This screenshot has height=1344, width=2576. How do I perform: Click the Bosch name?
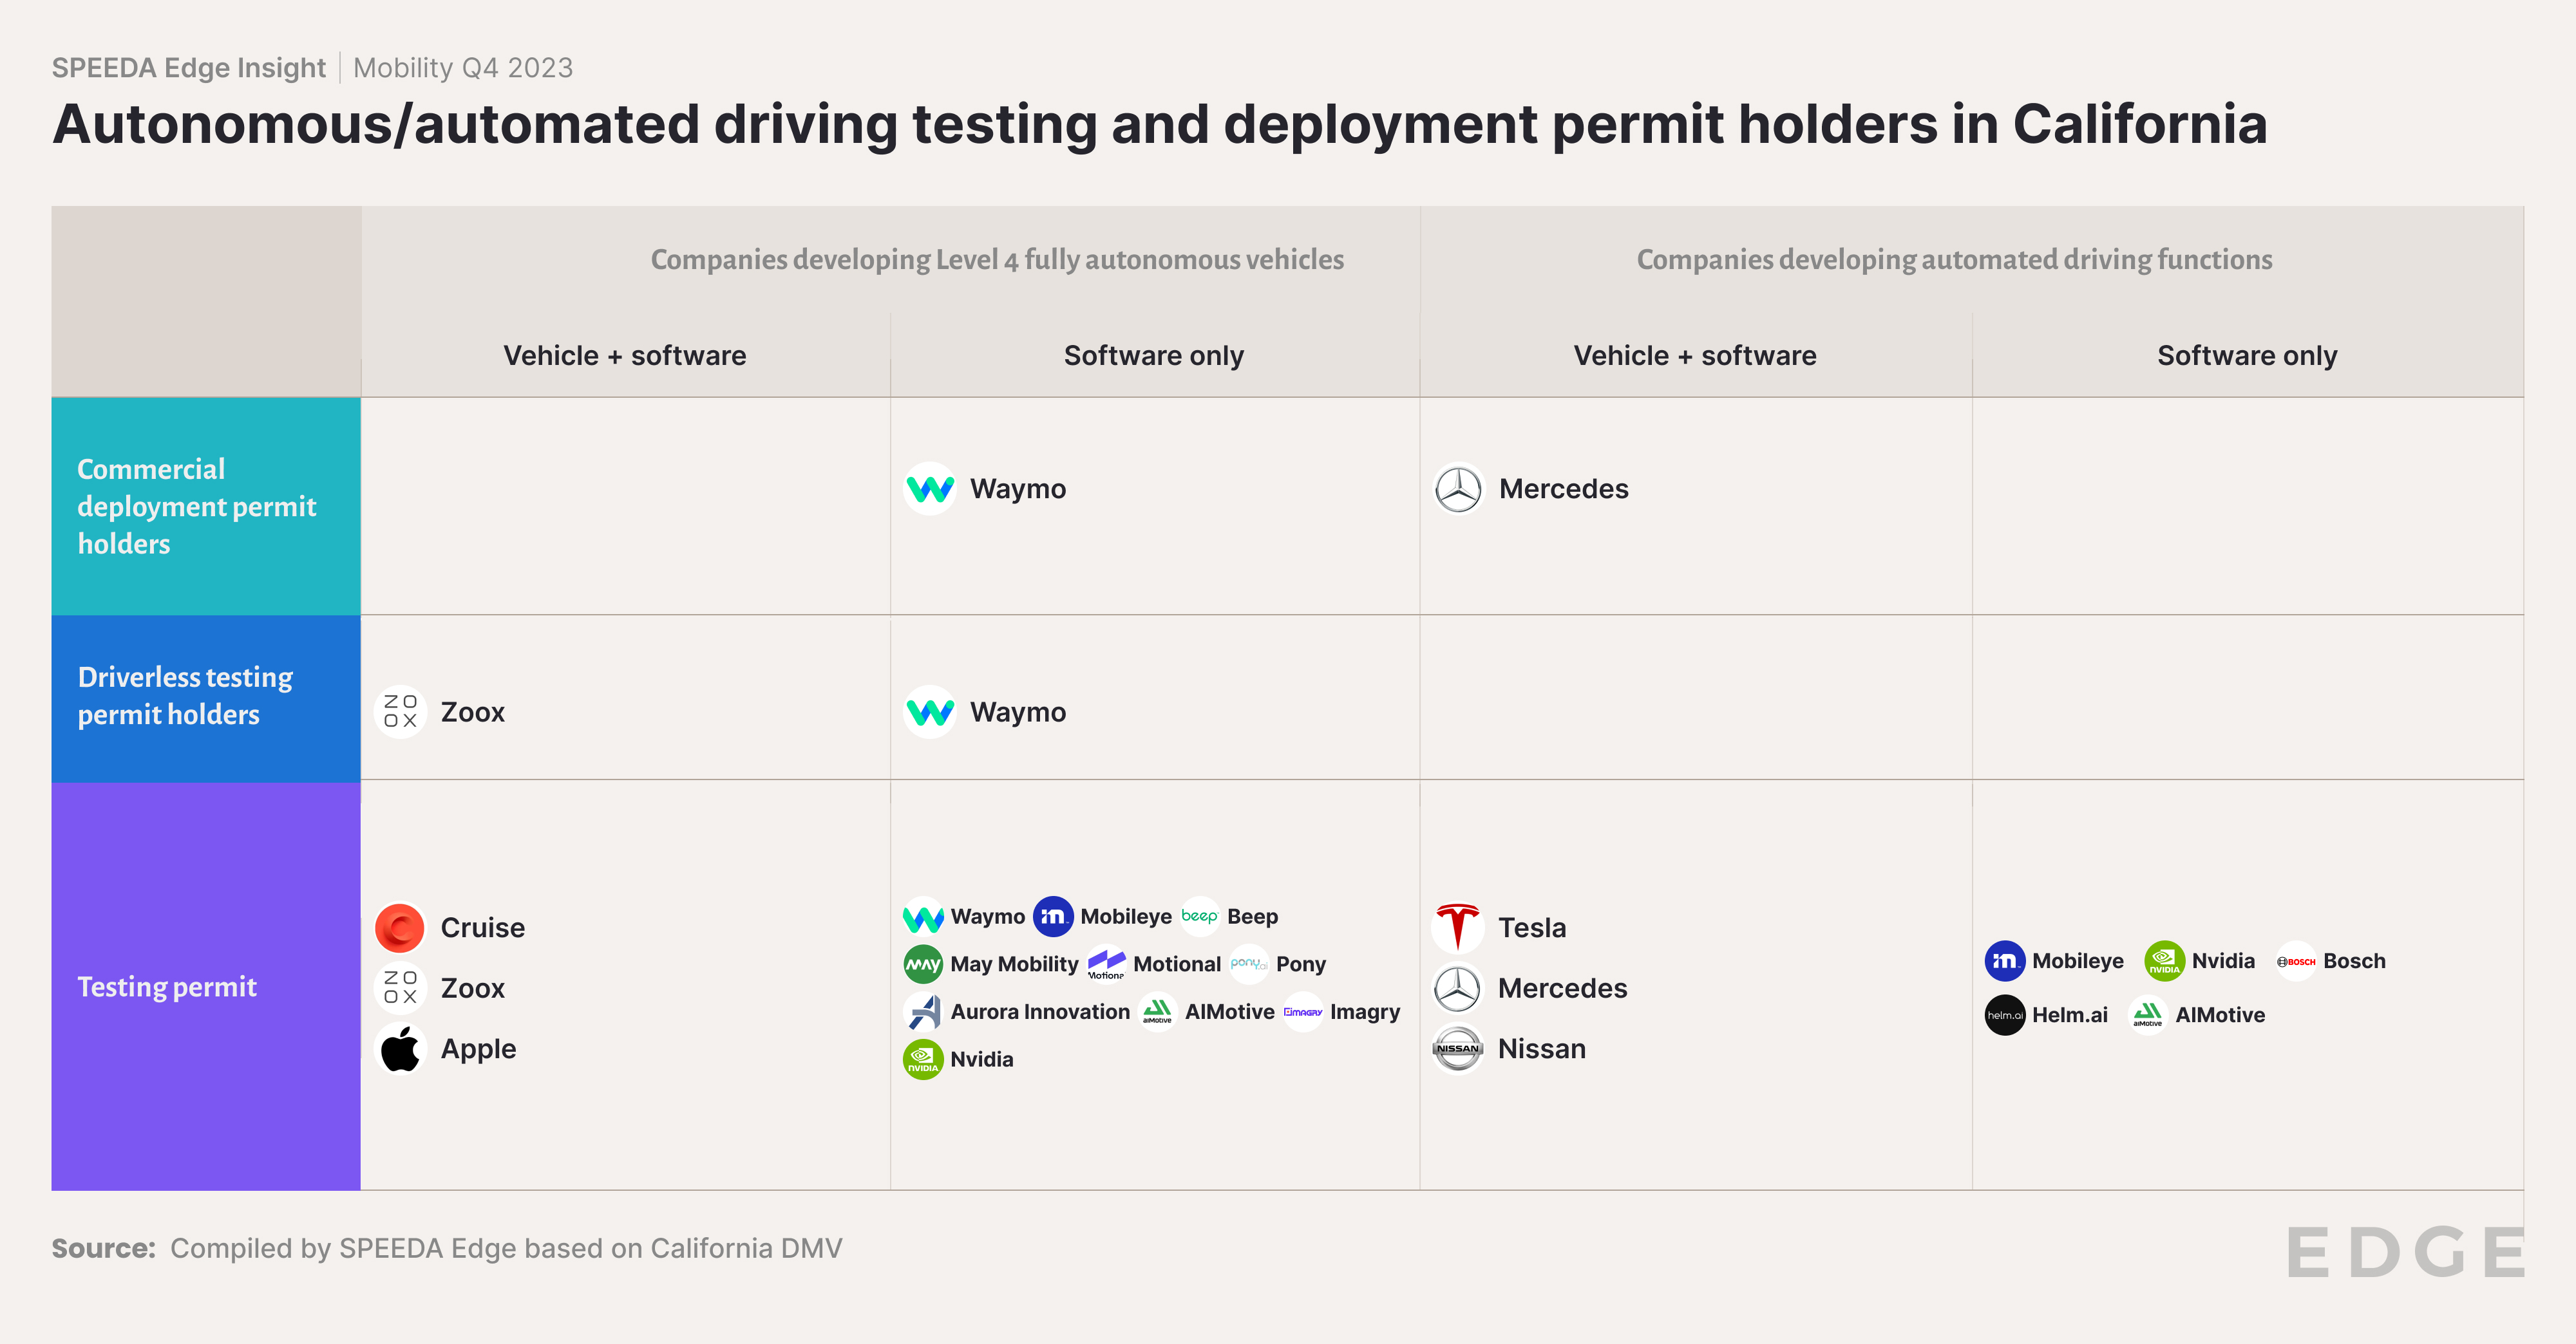pos(2354,961)
